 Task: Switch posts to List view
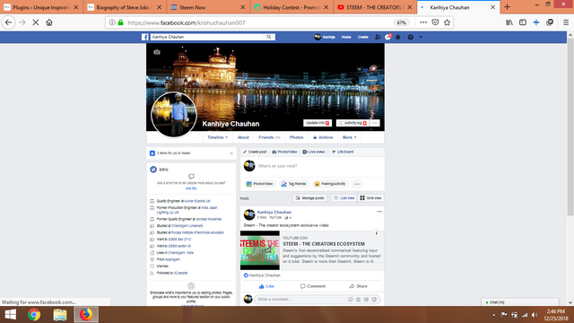[344, 198]
